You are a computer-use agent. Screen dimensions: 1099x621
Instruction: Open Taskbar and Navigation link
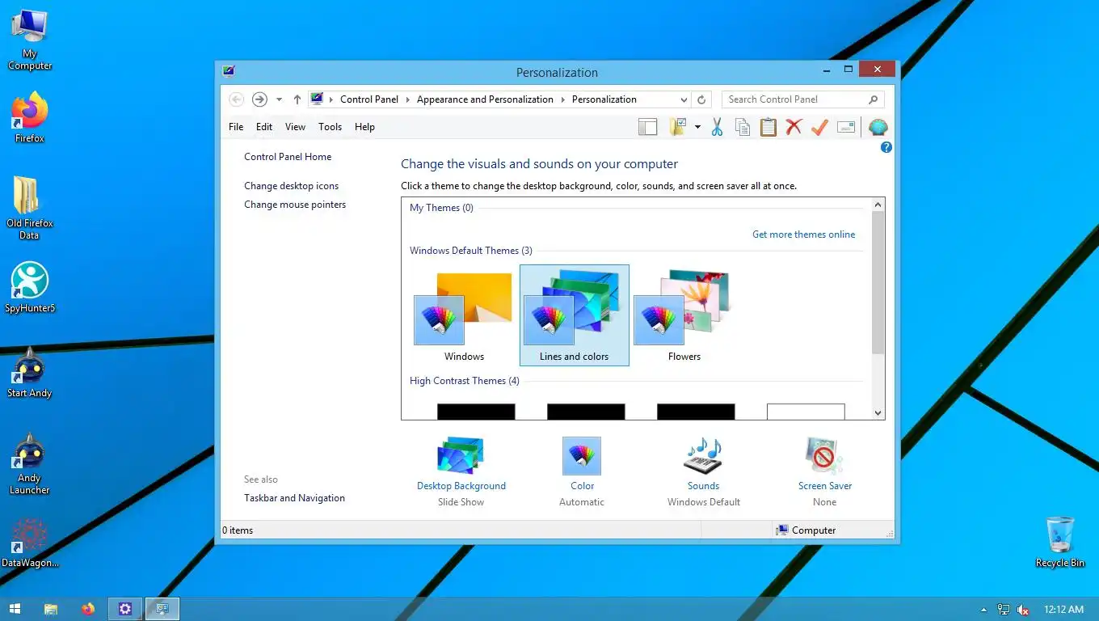294,498
